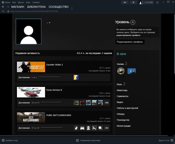Open Counter-Strike 2 banner image
This screenshot has height=144, width=175.
pyautogui.click(x=31, y=67)
